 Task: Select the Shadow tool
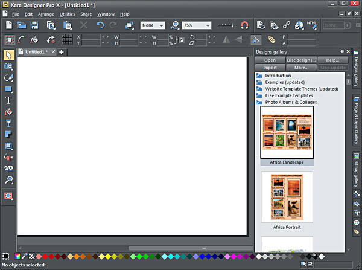coord(8,134)
